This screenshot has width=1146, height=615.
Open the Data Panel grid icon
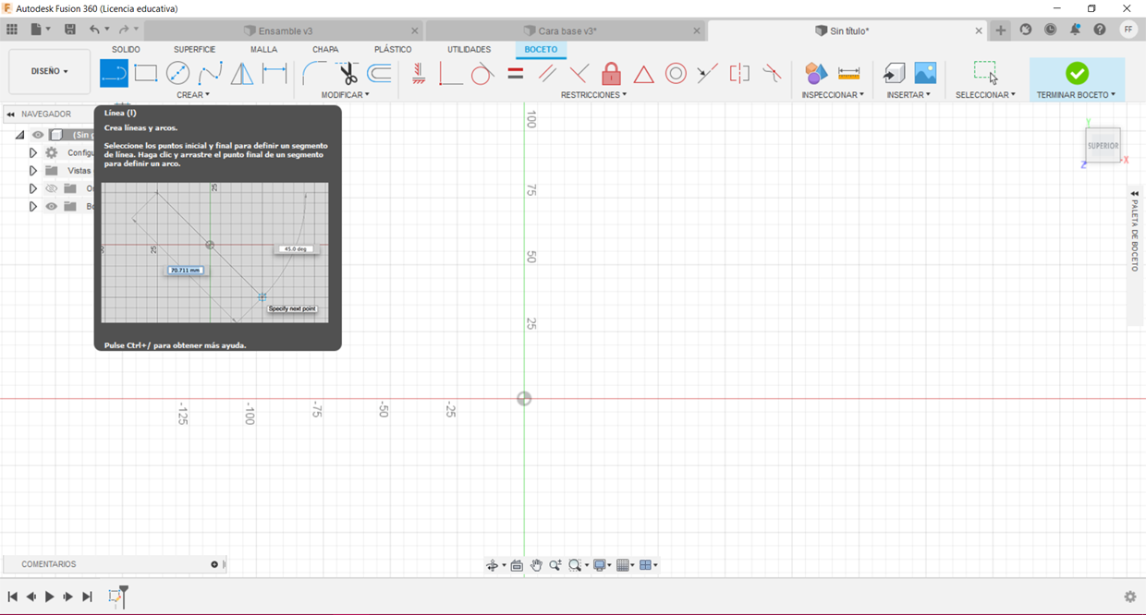tap(12, 30)
